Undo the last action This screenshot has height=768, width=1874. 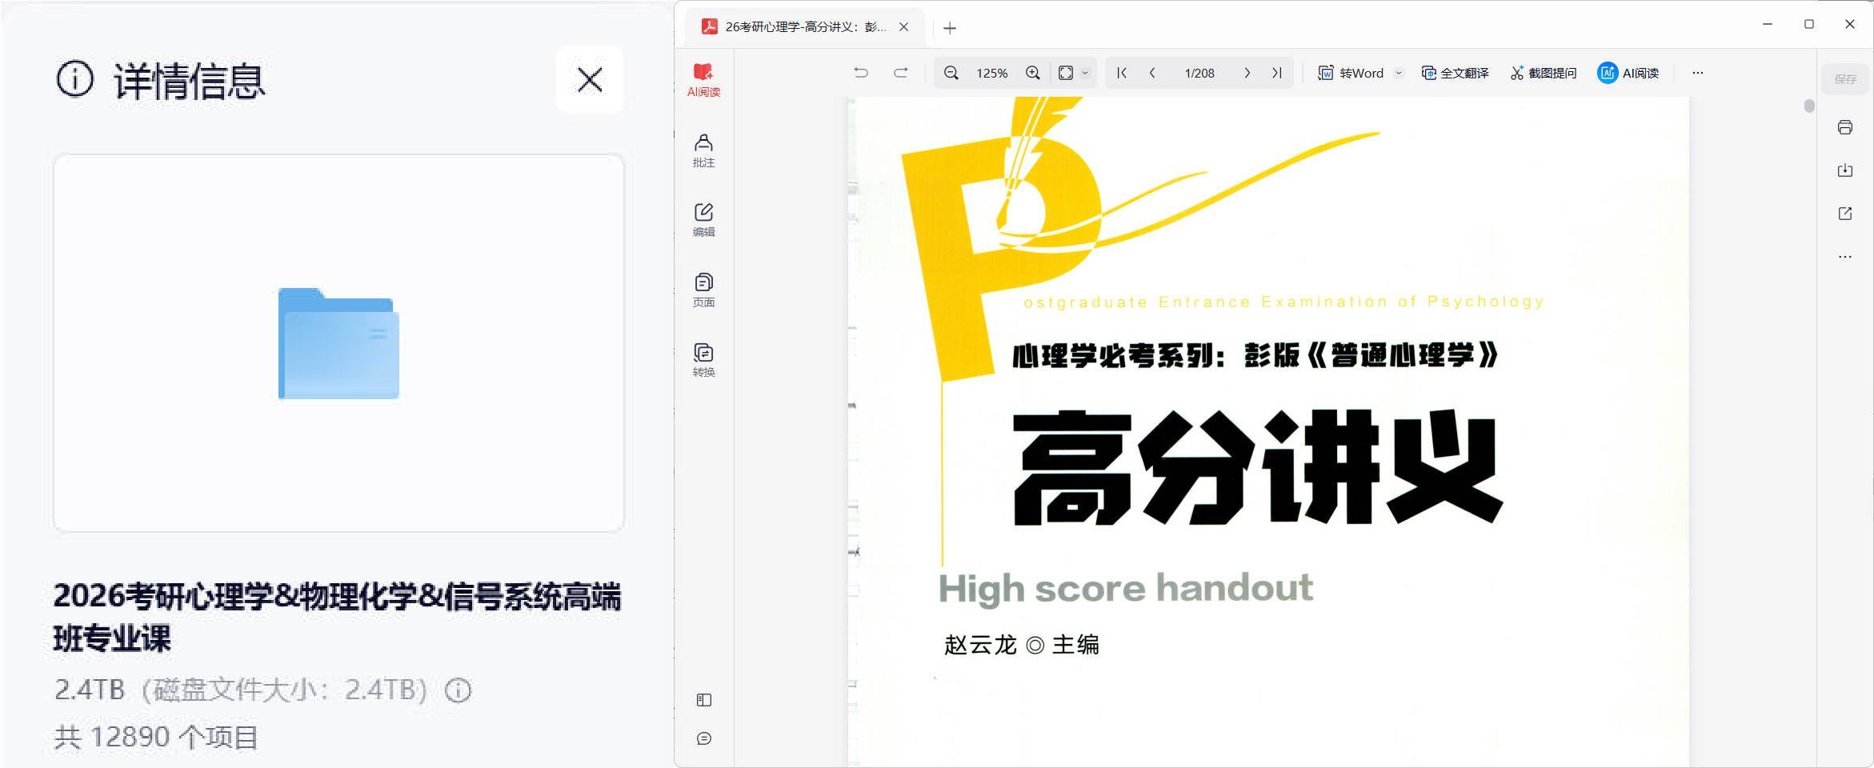(861, 72)
